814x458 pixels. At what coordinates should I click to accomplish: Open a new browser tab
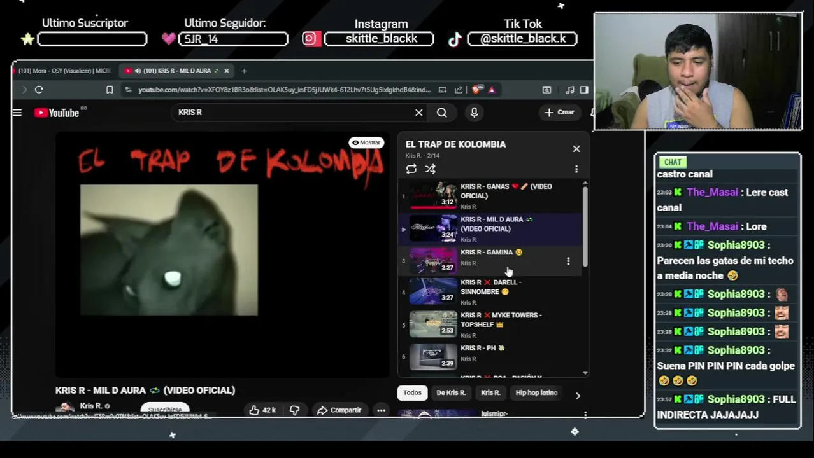click(x=244, y=71)
